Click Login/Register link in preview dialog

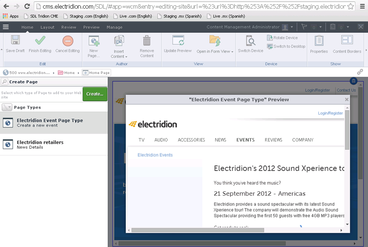point(330,113)
